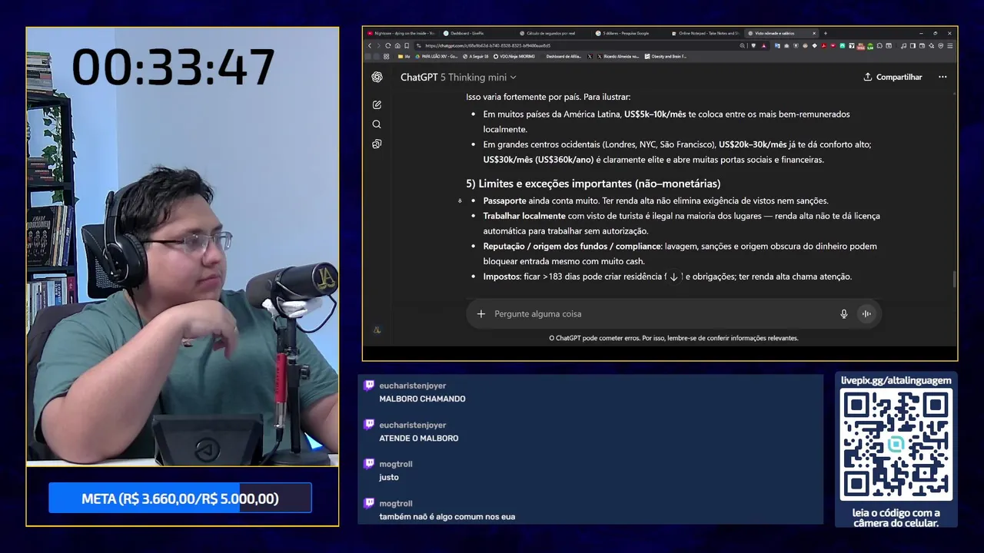The width and height of the screenshot is (984, 553).
Task: Jump to latest message with down-arrow button
Action: 673,276
